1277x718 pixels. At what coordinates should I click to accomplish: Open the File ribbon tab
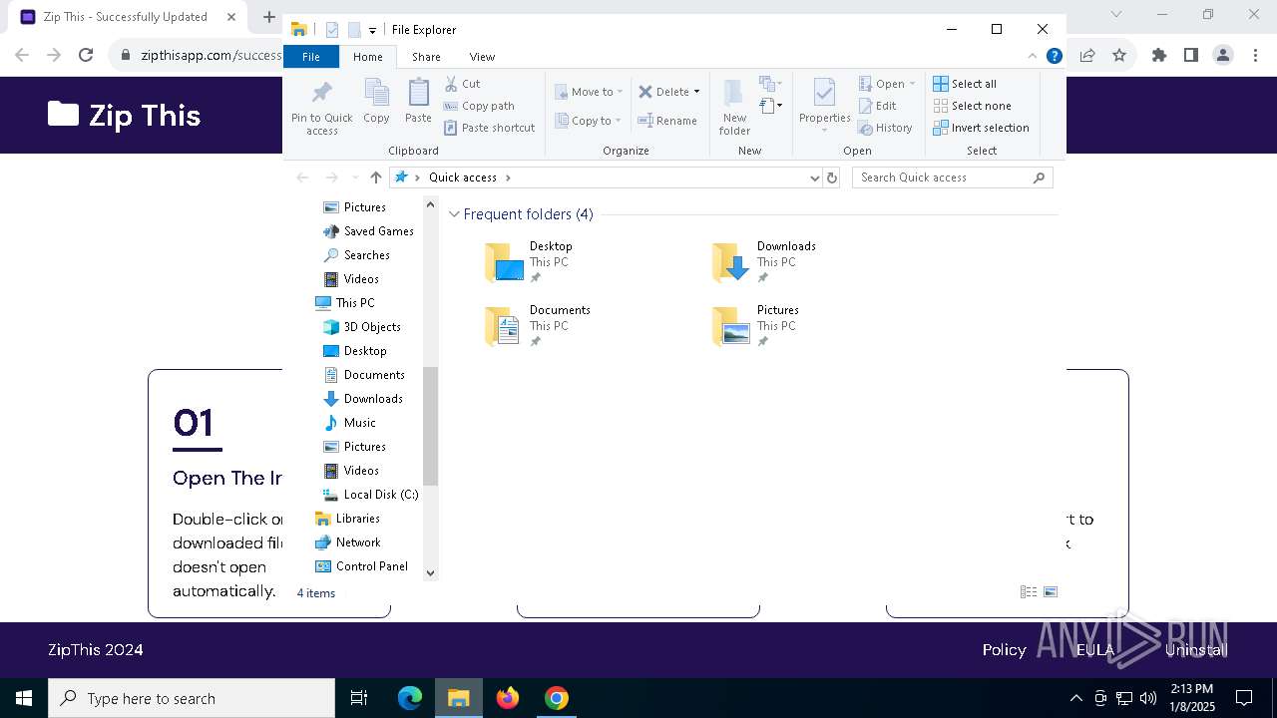coord(311,57)
